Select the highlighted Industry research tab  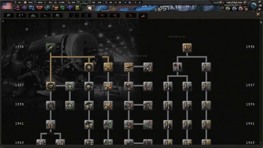click(x=143, y=16)
